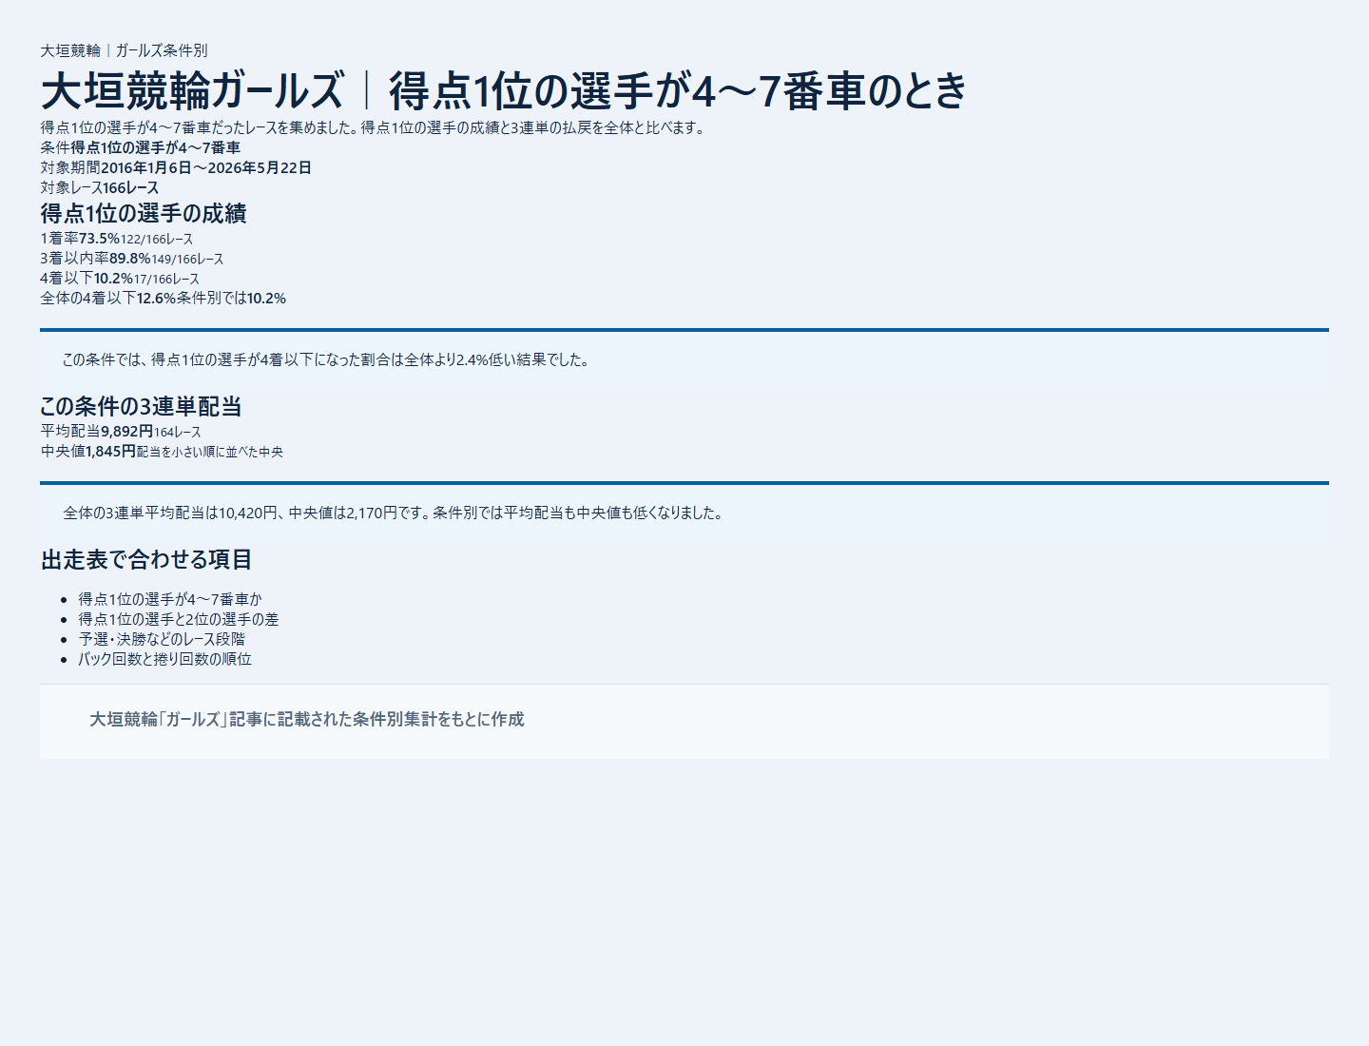Select the 平均配当 9,892円 line

pos(121,432)
